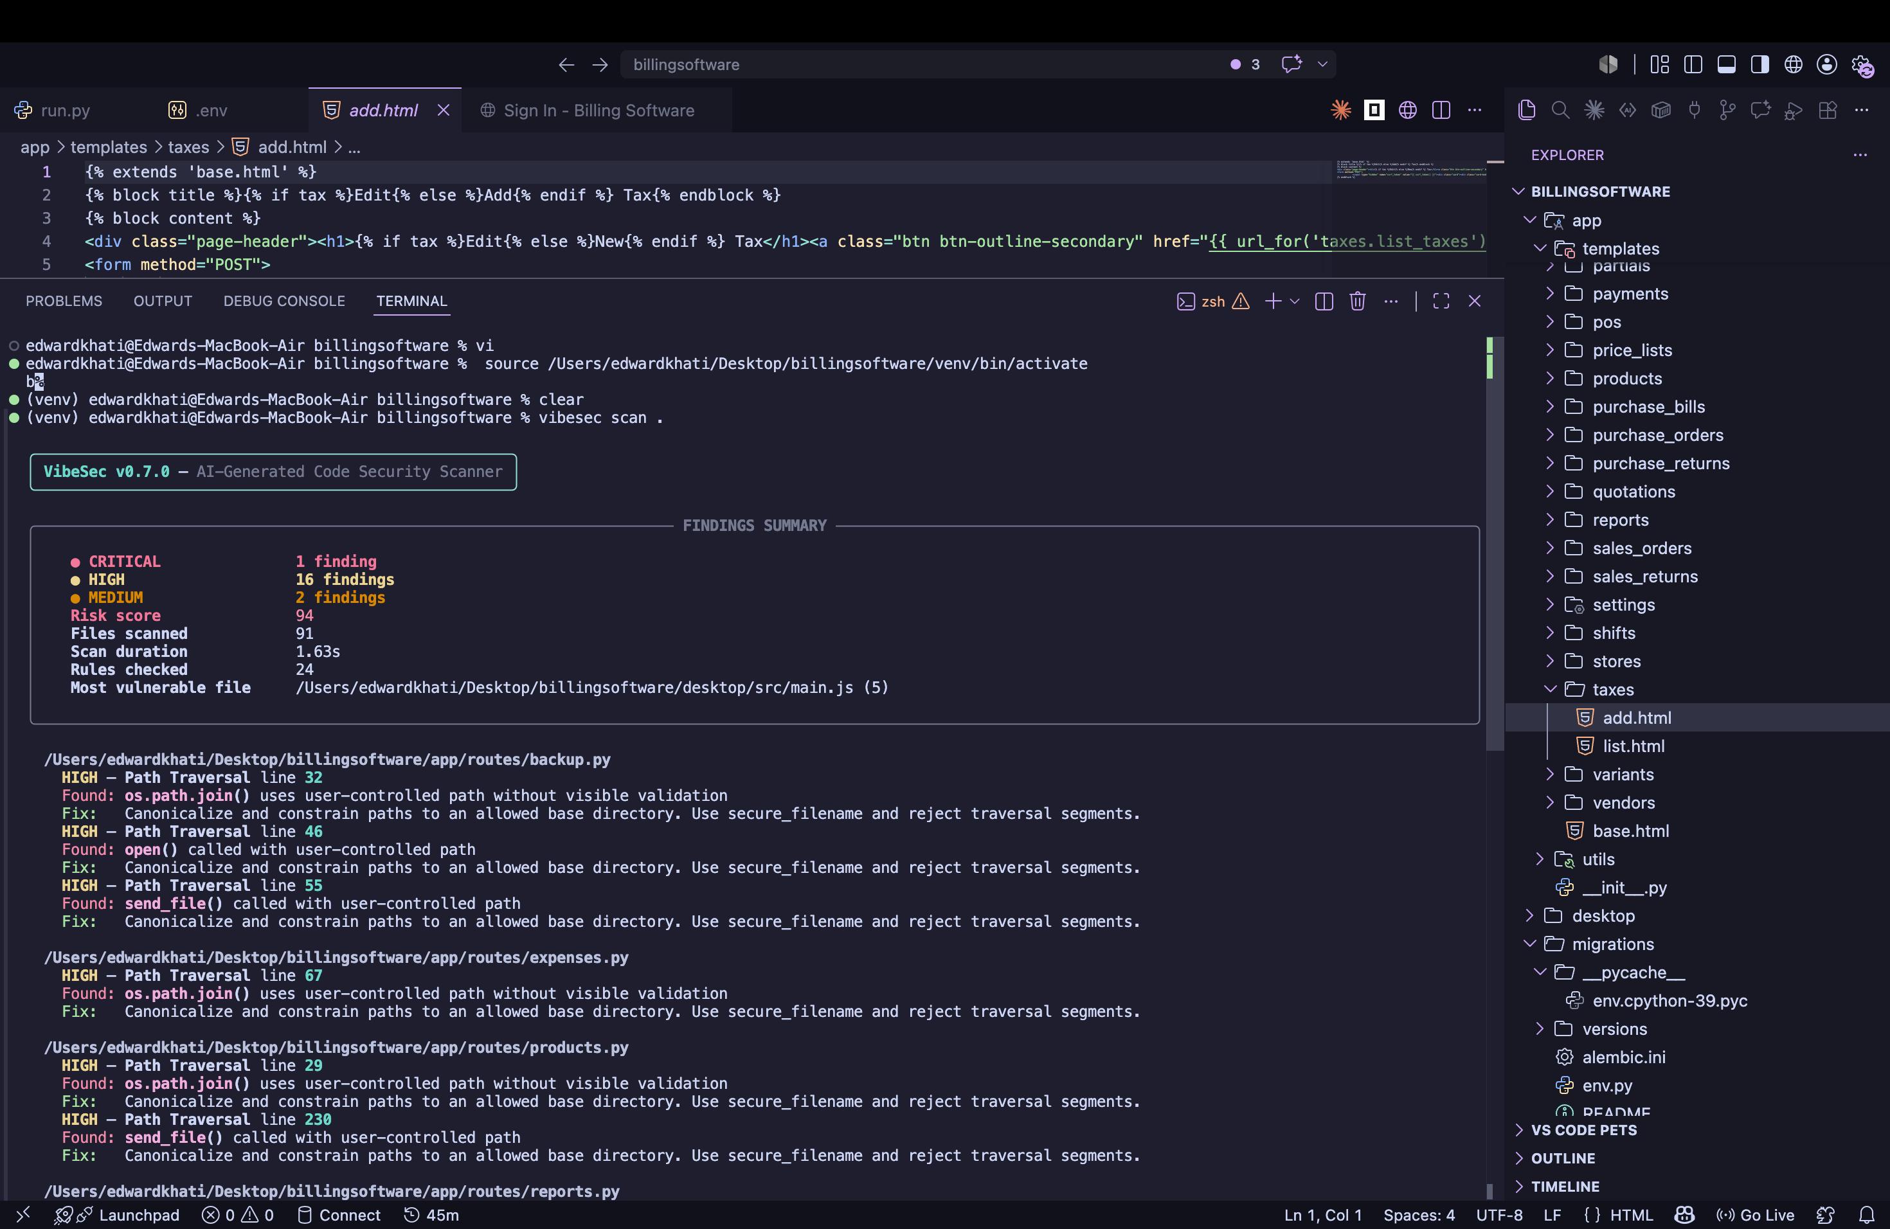Go forward with the right arrow

click(600, 64)
